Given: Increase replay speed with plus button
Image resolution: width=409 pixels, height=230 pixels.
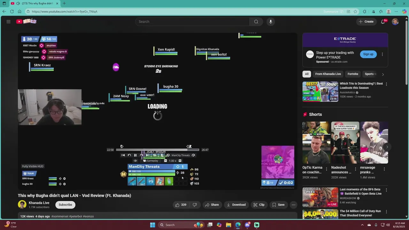Looking at the screenshot, I should (180, 161).
